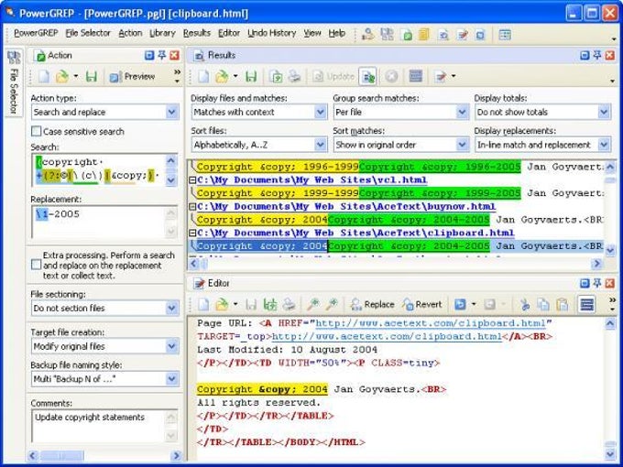The width and height of the screenshot is (623, 467).
Task: Click the Revert button in Editor toolbar
Action: (422, 305)
